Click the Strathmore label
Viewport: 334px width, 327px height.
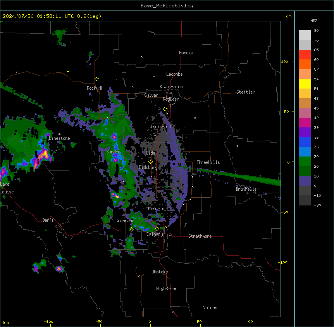click(x=200, y=236)
